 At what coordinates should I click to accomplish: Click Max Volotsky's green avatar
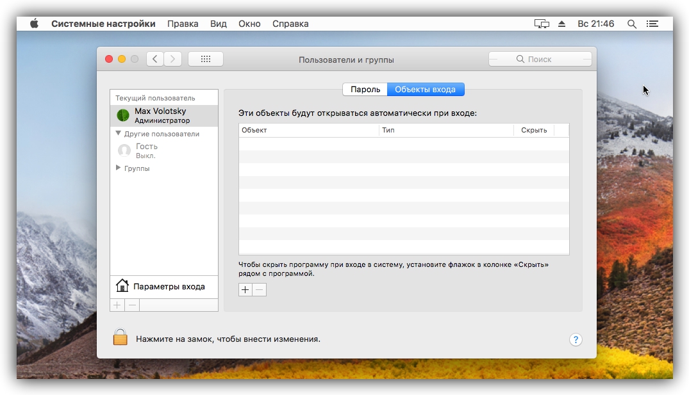[123, 115]
